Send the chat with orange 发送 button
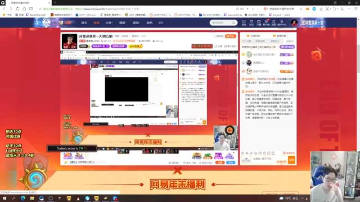Viewport: 360px width, 202px height. 291,160
